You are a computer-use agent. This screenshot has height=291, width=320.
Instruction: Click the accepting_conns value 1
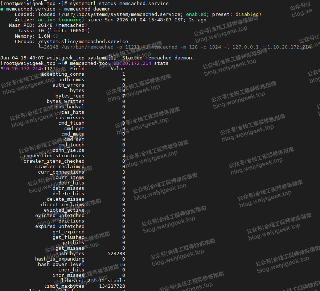[124, 74]
